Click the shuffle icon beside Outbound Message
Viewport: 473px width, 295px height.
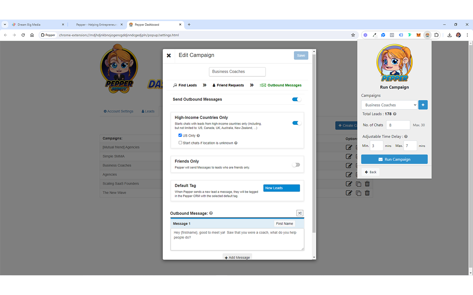click(300, 213)
